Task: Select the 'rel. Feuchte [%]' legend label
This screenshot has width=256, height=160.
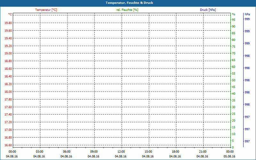Action: [127, 10]
